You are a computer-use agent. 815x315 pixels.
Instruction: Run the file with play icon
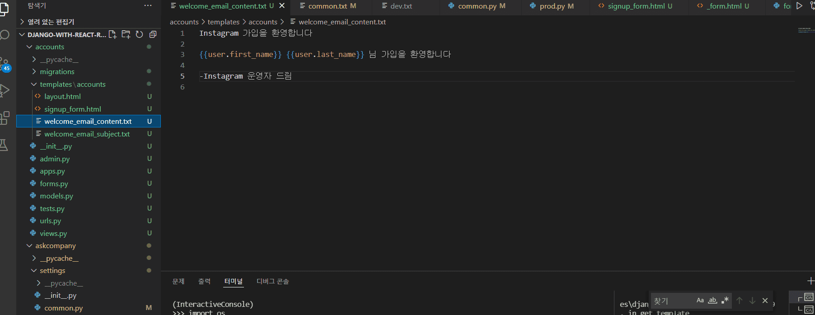799,6
